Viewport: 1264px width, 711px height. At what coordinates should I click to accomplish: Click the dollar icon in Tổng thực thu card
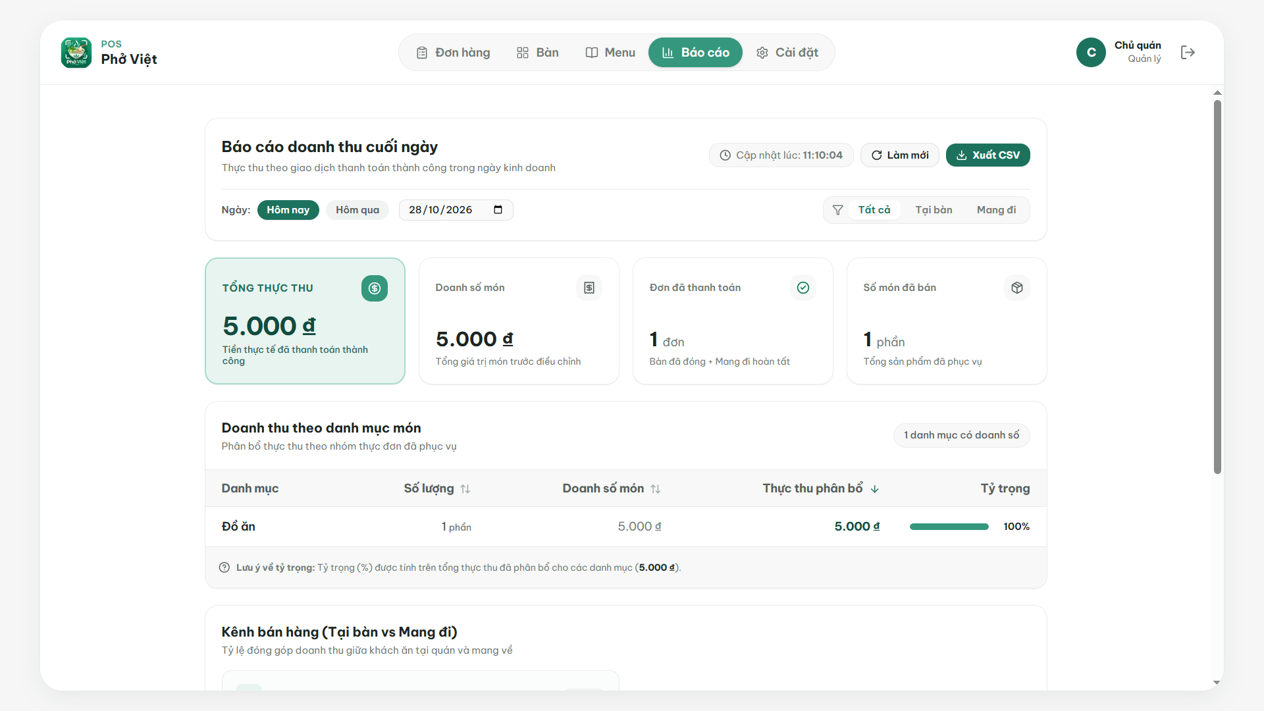(x=375, y=288)
